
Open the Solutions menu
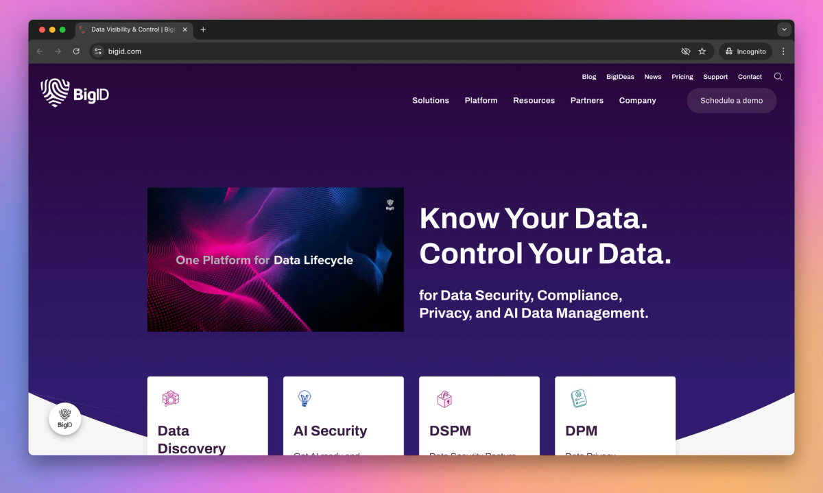tap(431, 100)
